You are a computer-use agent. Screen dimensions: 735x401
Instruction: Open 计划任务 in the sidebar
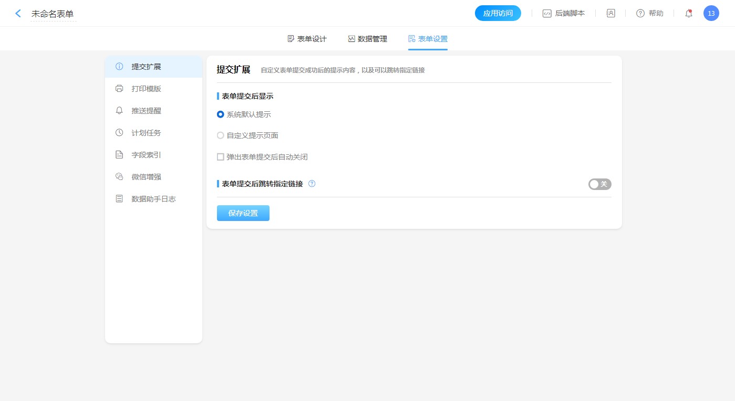point(146,133)
